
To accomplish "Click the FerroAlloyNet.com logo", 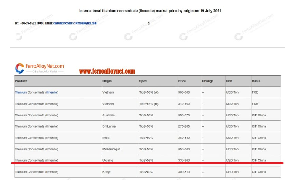I will 40,68.
